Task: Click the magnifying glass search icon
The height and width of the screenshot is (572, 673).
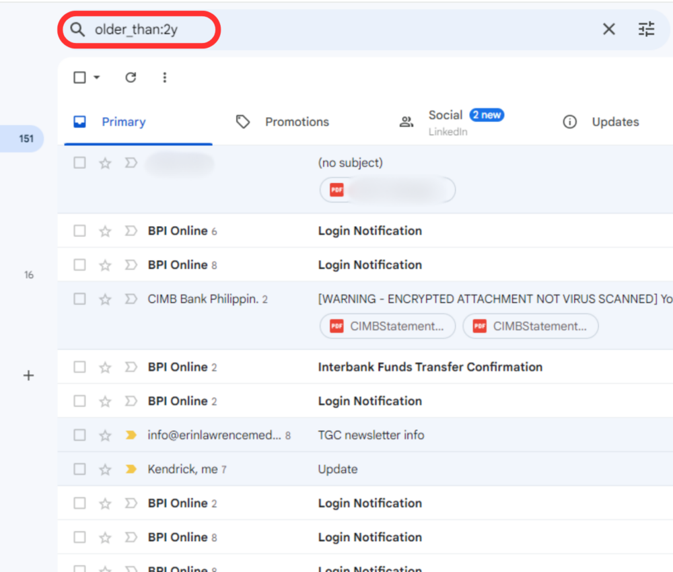Action: 77,30
